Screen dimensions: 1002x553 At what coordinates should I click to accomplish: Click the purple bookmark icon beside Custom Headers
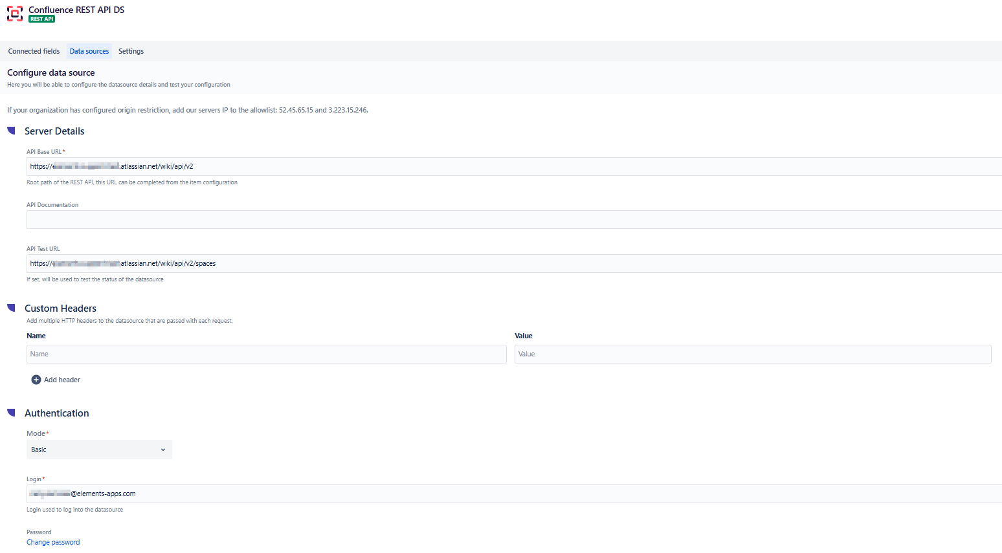tap(10, 308)
